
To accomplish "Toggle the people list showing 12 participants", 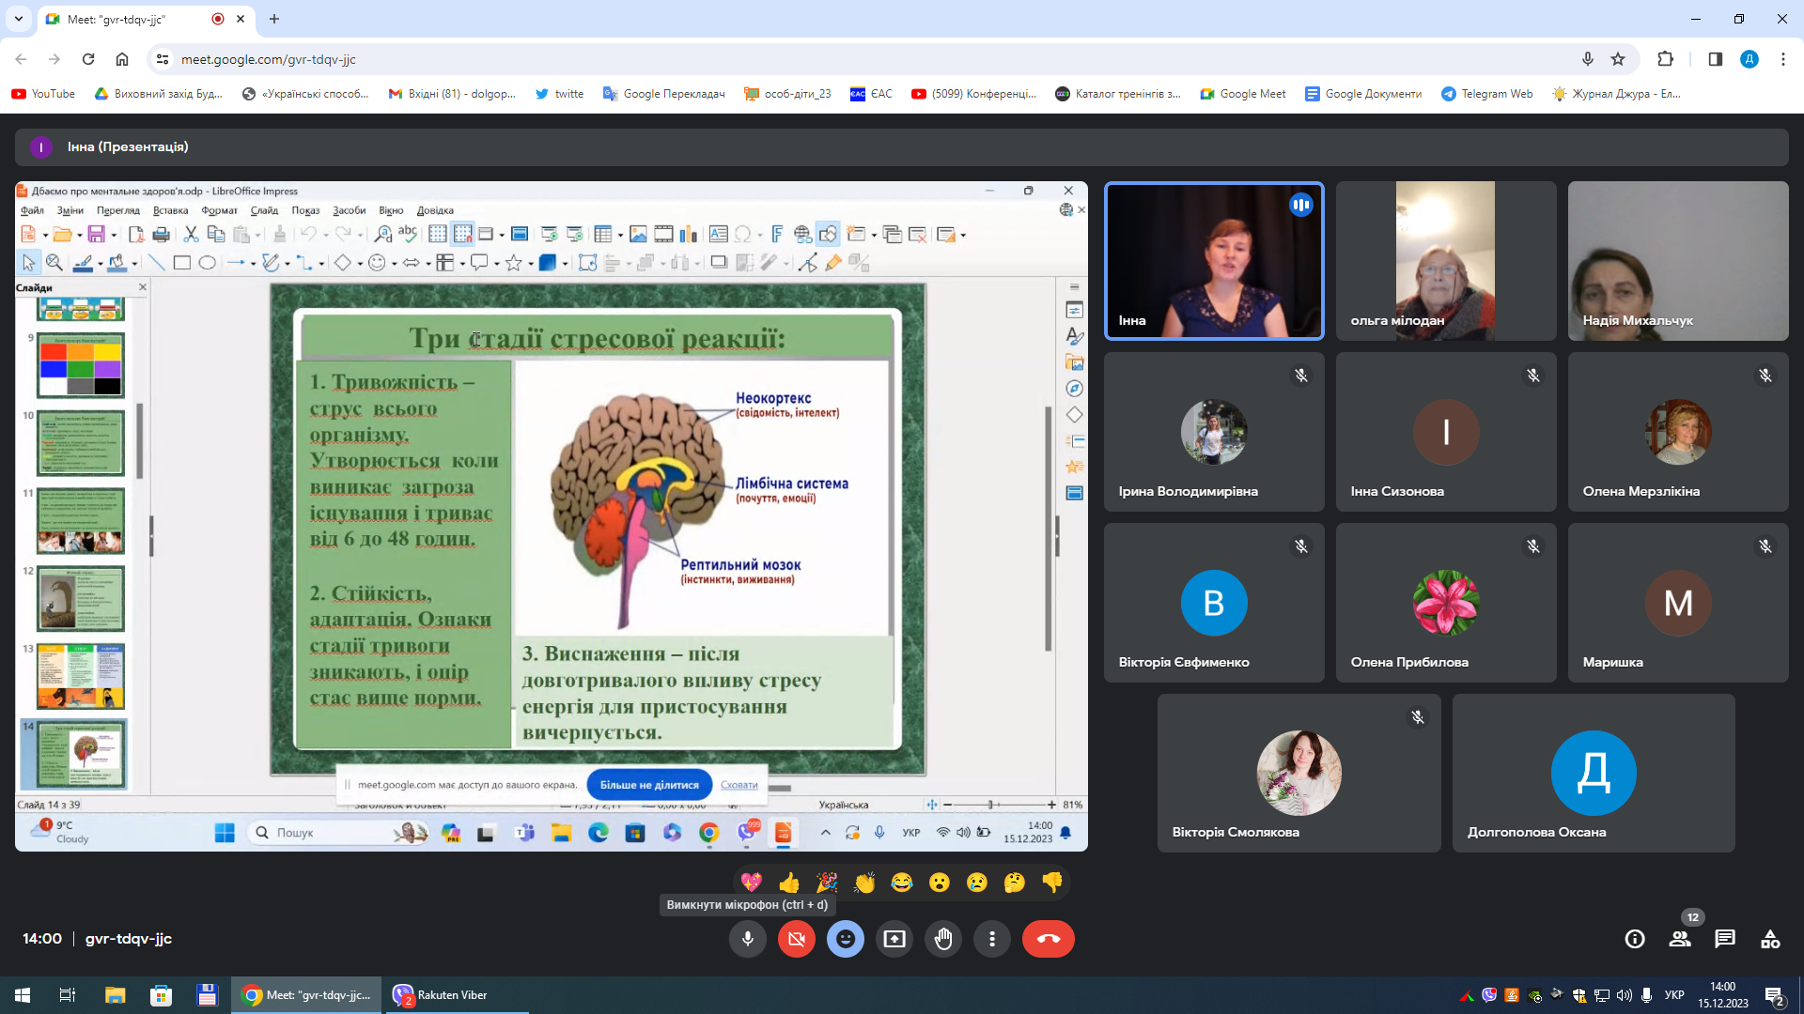I will click(x=1680, y=939).
